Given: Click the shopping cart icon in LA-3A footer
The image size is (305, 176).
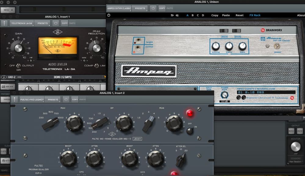Looking at the screenshot, I should tap(105, 77).
